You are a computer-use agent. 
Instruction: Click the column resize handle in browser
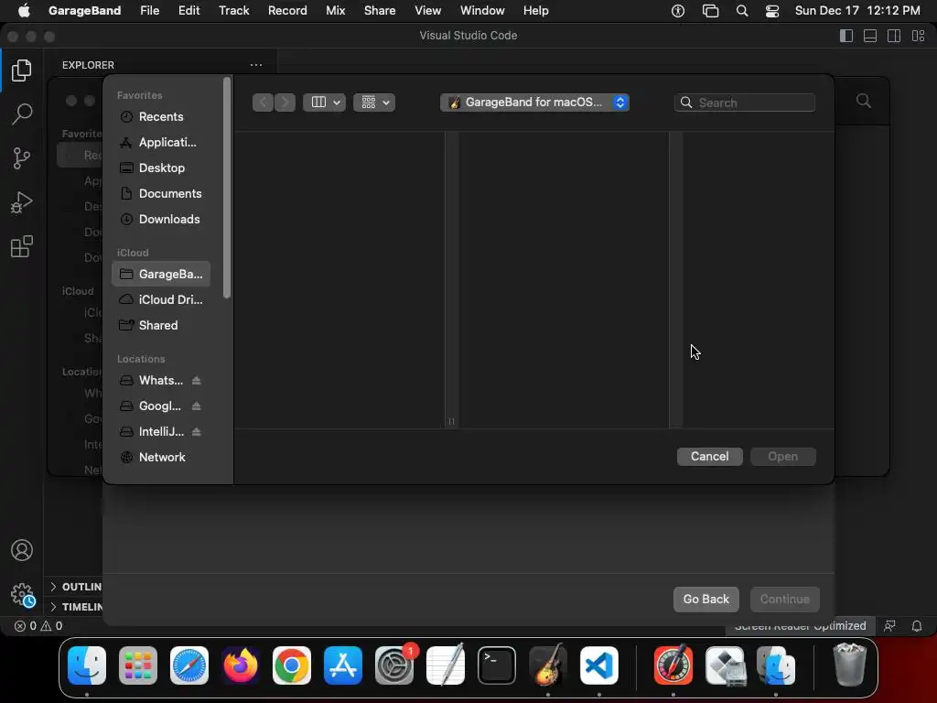[x=451, y=421]
